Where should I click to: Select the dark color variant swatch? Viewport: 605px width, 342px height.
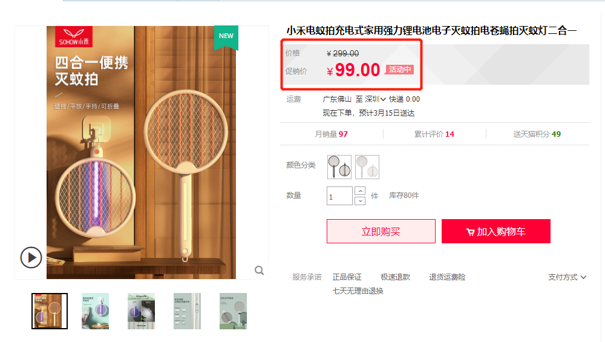[x=339, y=166]
